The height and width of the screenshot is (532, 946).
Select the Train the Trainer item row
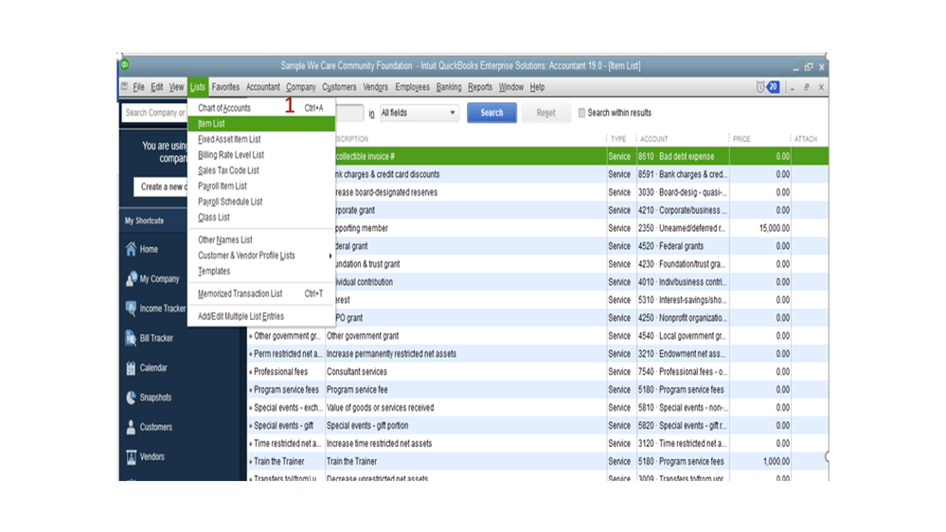click(x=537, y=461)
